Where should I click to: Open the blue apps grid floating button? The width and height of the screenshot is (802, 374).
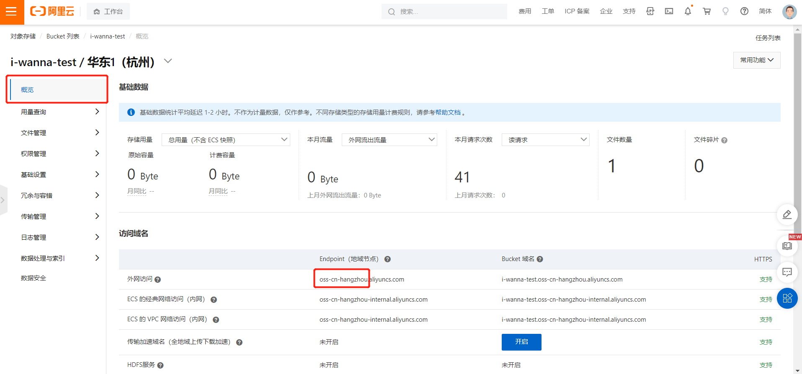pyautogui.click(x=787, y=298)
